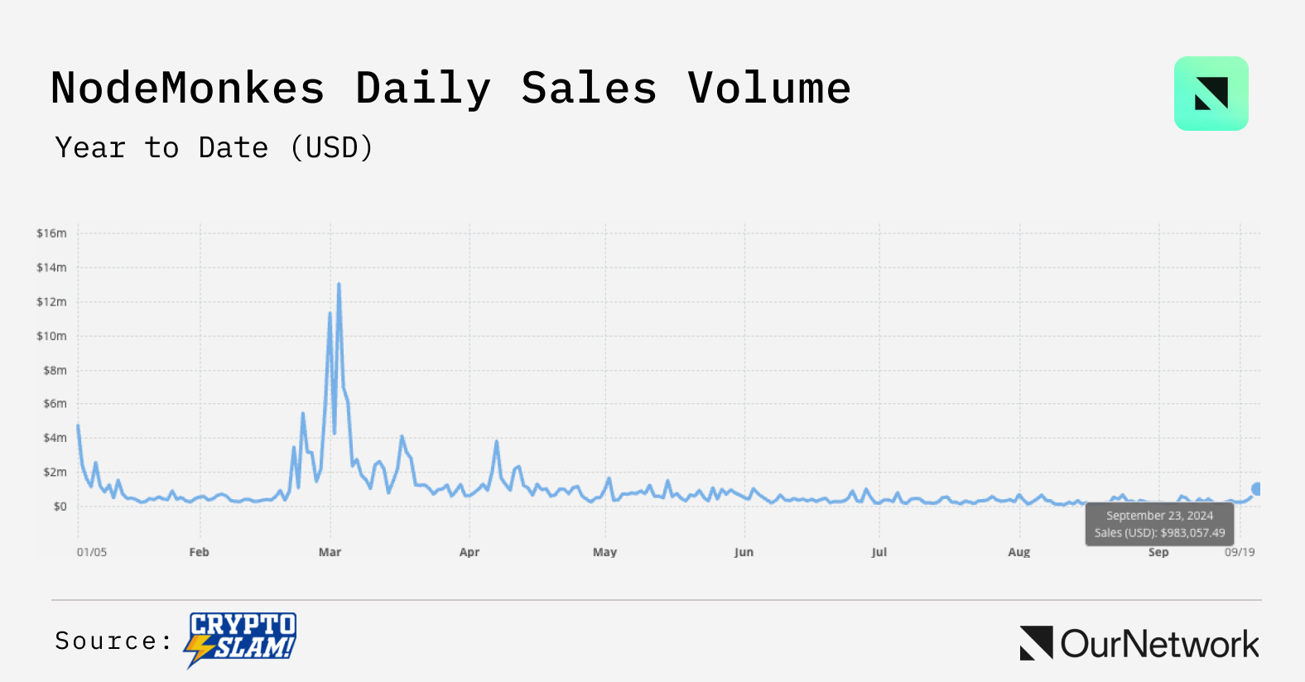Viewport: 1305px width, 682px height.
Task: Click the $983,057.49 sales value in tooltip
Action: [x=1192, y=533]
